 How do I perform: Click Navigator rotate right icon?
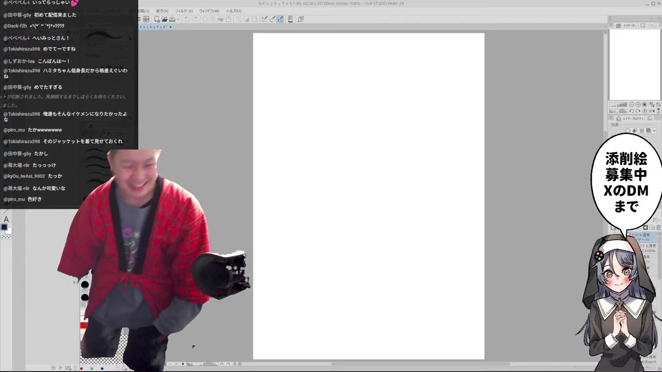[x=638, y=111]
